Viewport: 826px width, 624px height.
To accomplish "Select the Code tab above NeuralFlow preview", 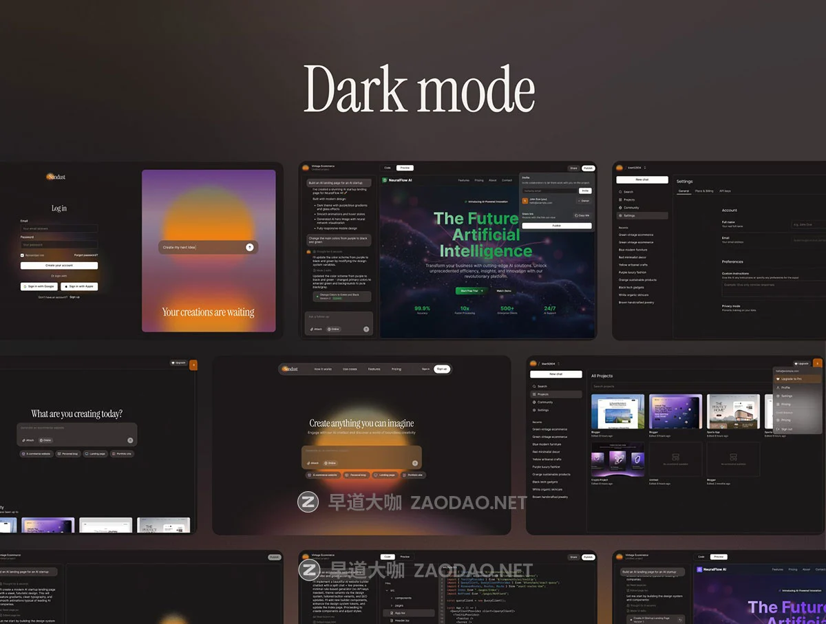I will (x=388, y=168).
